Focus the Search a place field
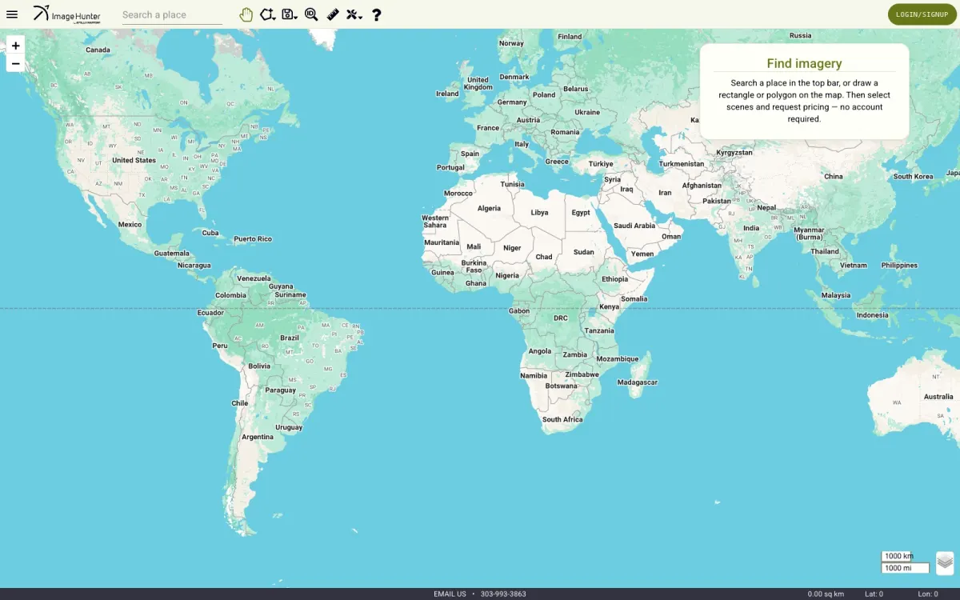The height and width of the screenshot is (600, 960). (x=172, y=14)
